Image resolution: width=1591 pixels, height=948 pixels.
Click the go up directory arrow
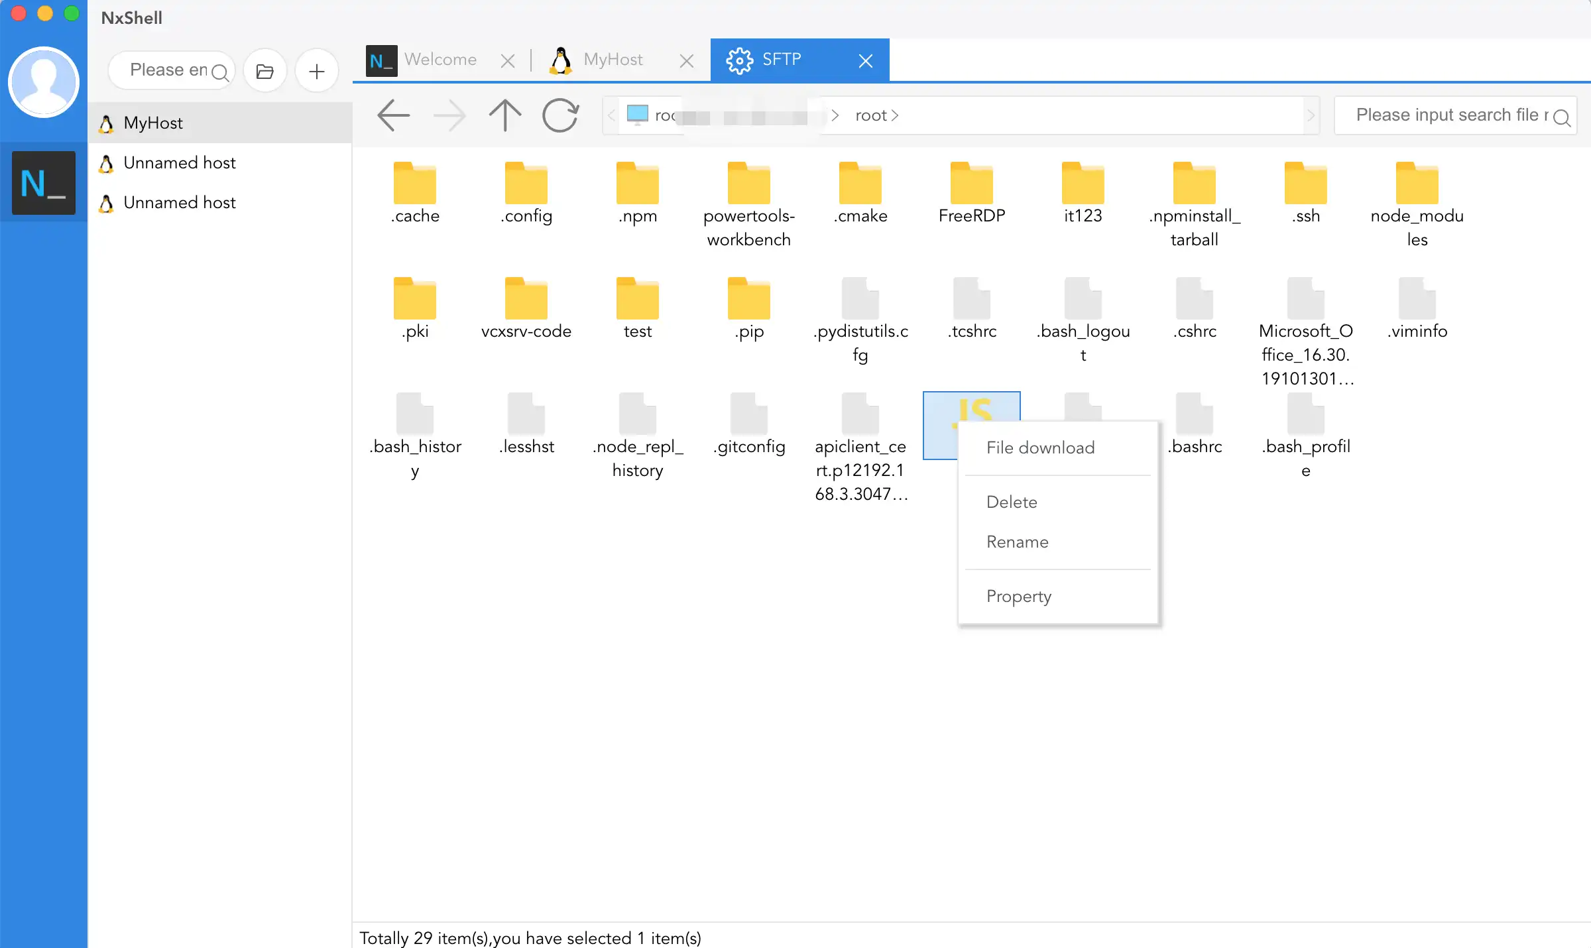coord(505,115)
